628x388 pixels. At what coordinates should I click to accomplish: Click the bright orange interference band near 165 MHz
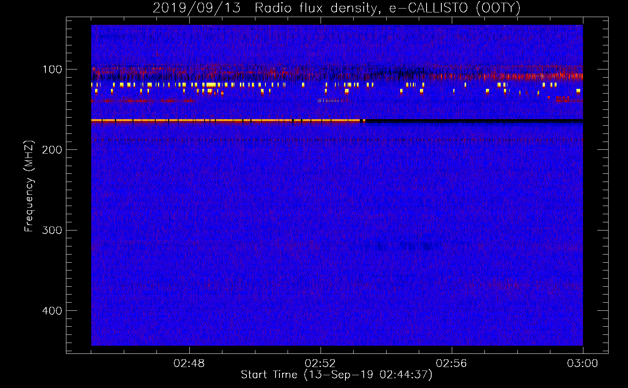coord(228,121)
